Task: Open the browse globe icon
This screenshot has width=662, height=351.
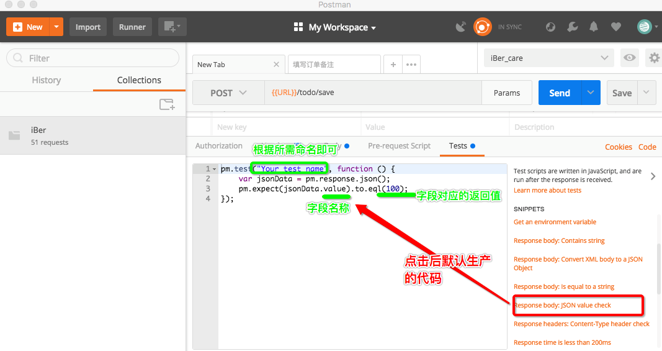Action: [x=550, y=27]
